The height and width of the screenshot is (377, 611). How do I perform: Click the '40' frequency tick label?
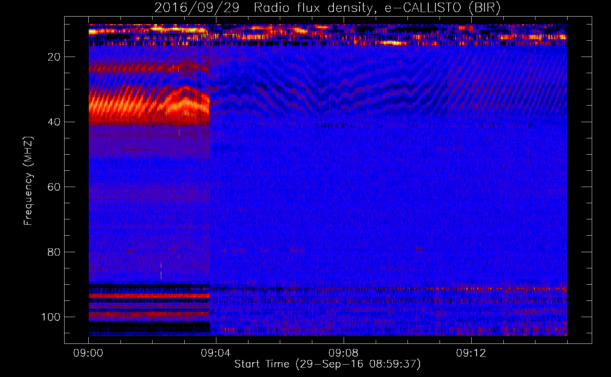tap(54, 122)
